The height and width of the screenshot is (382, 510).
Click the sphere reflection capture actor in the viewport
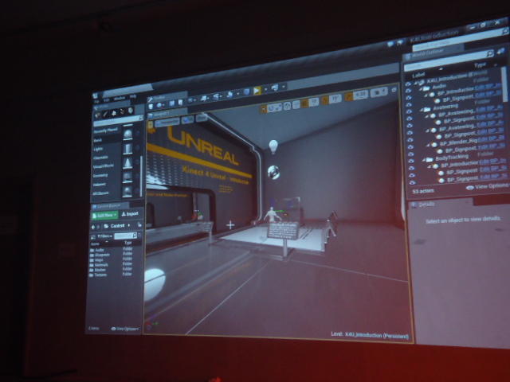(273, 173)
